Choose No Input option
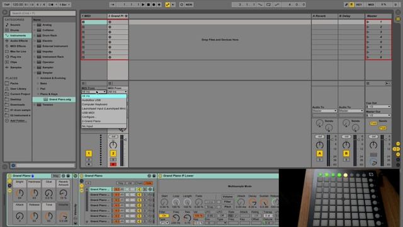The image size is (403, 227). click(104, 126)
